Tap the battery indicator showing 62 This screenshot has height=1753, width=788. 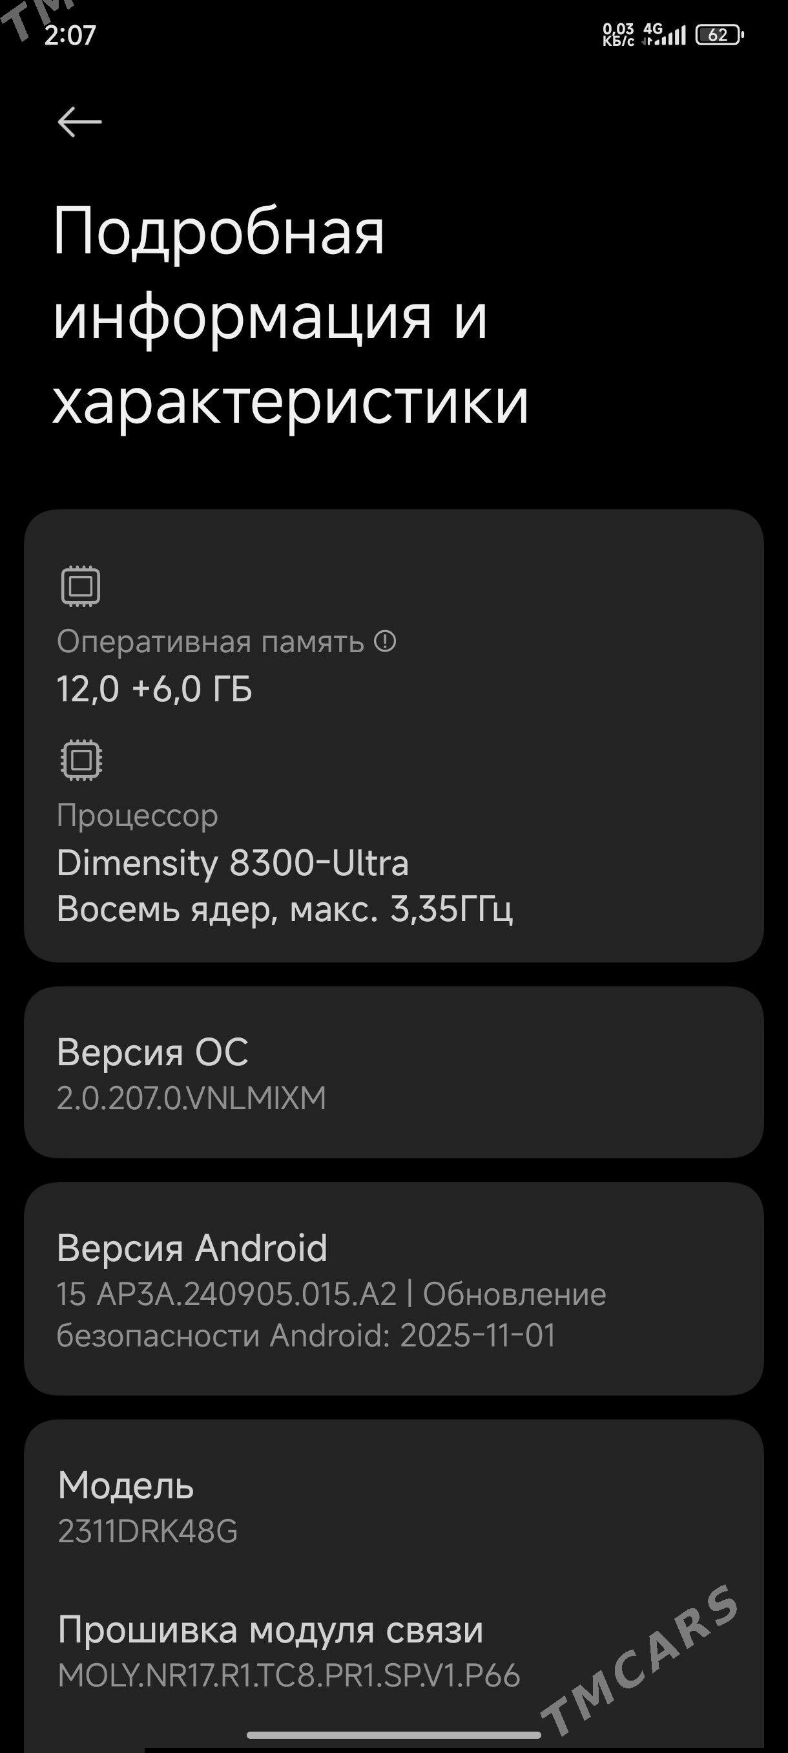click(x=720, y=35)
